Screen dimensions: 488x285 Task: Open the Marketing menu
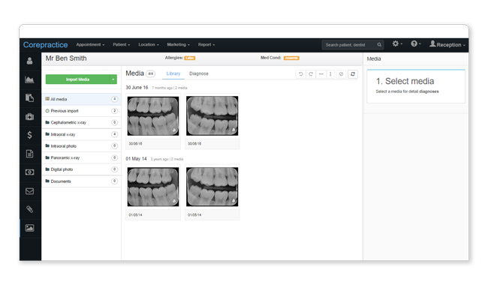tap(178, 45)
